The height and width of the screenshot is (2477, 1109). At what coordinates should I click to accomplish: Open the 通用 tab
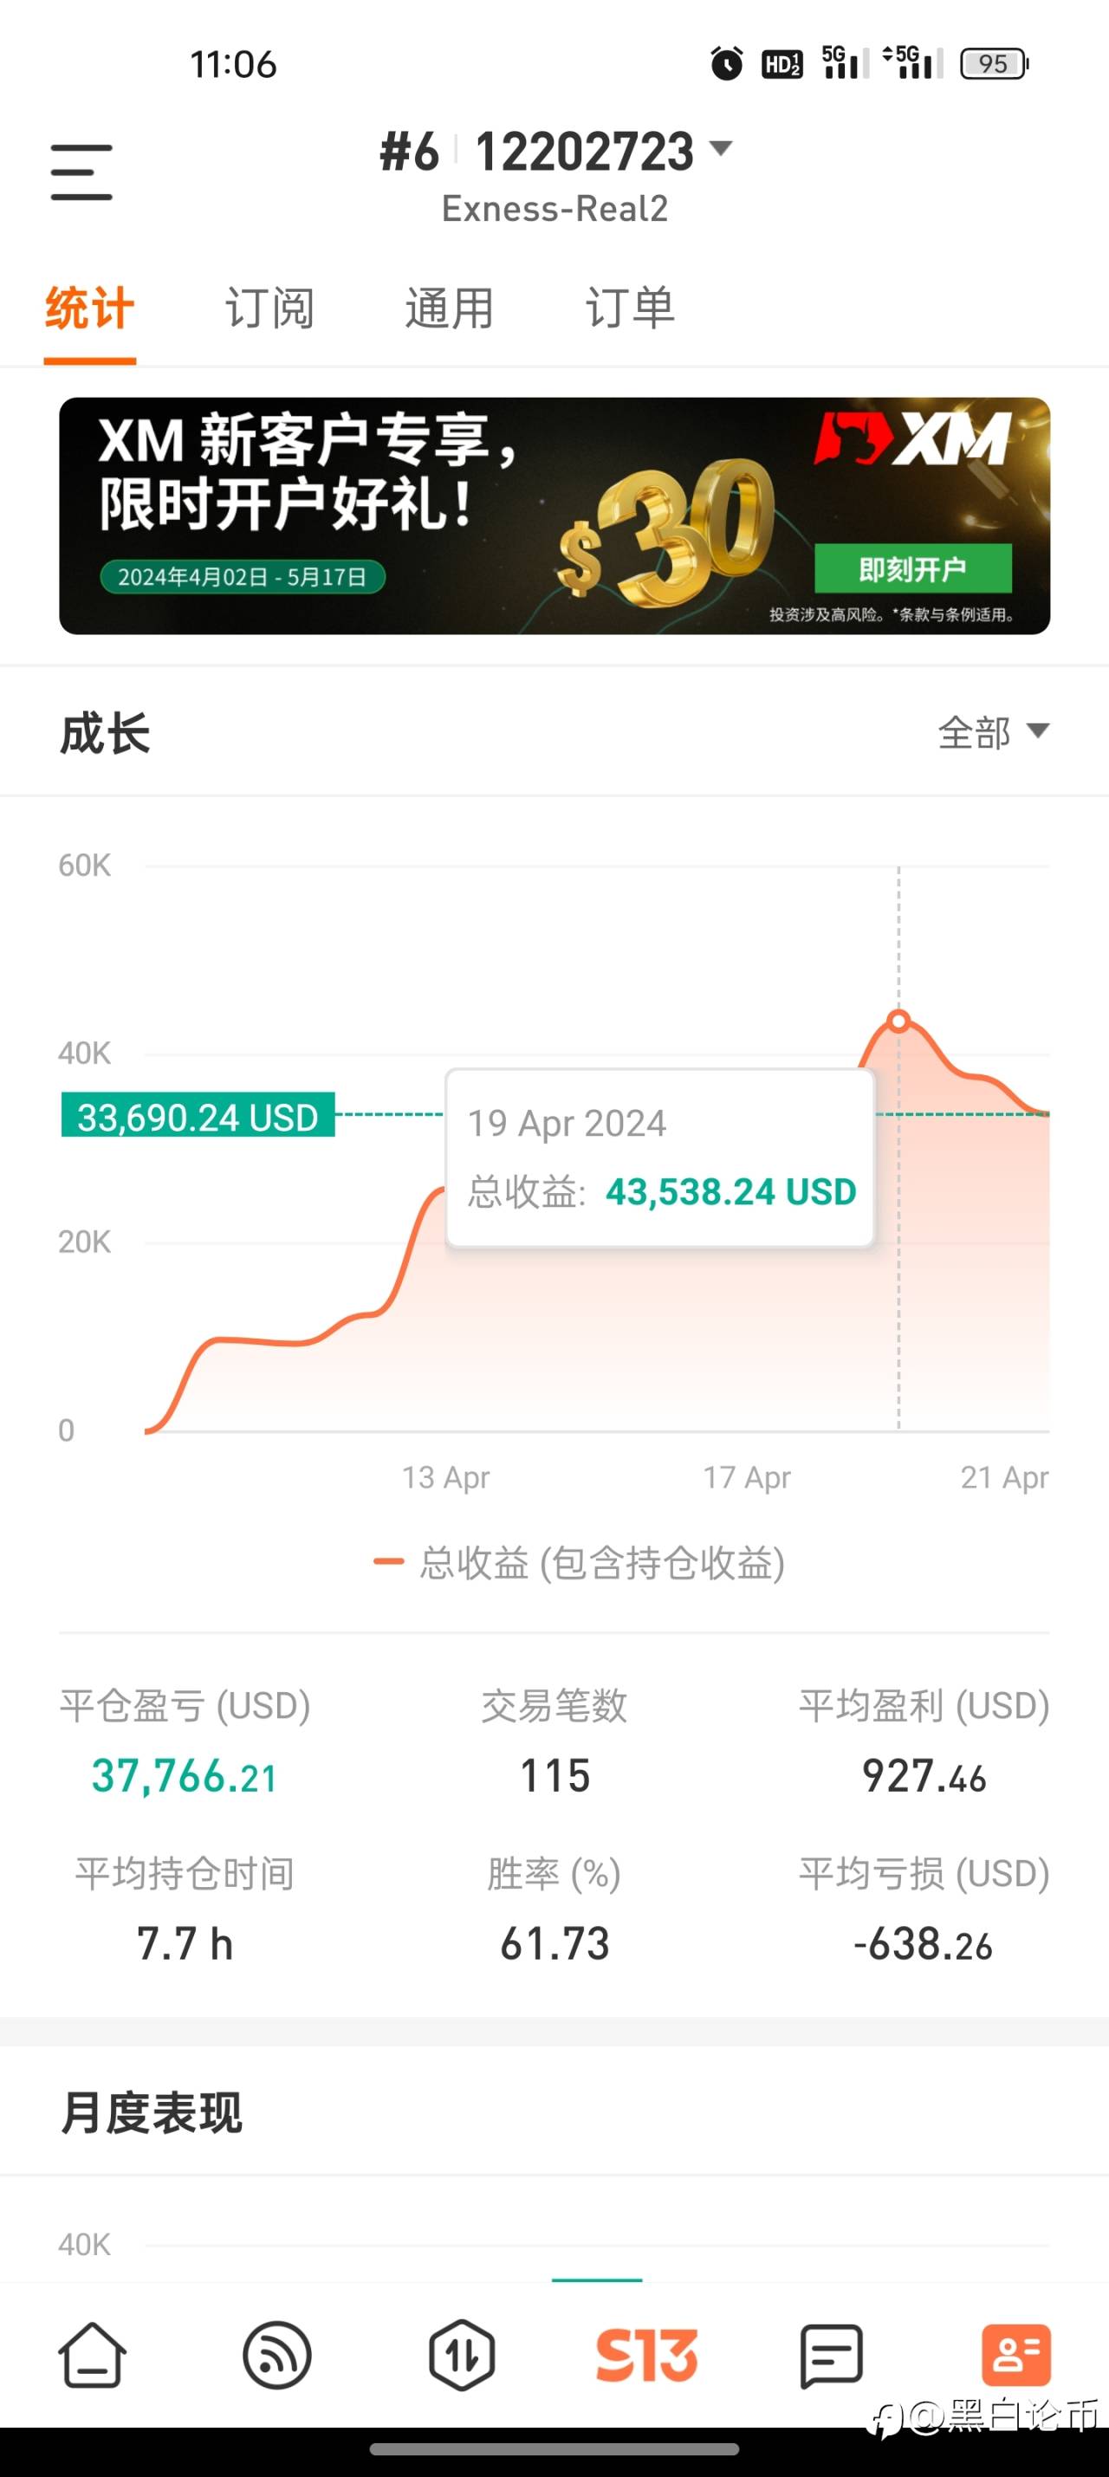pos(449,308)
